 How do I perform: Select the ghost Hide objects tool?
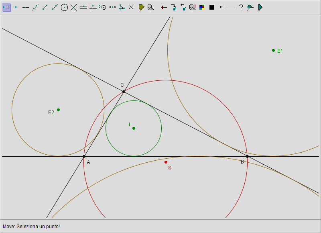(x=151, y=7)
